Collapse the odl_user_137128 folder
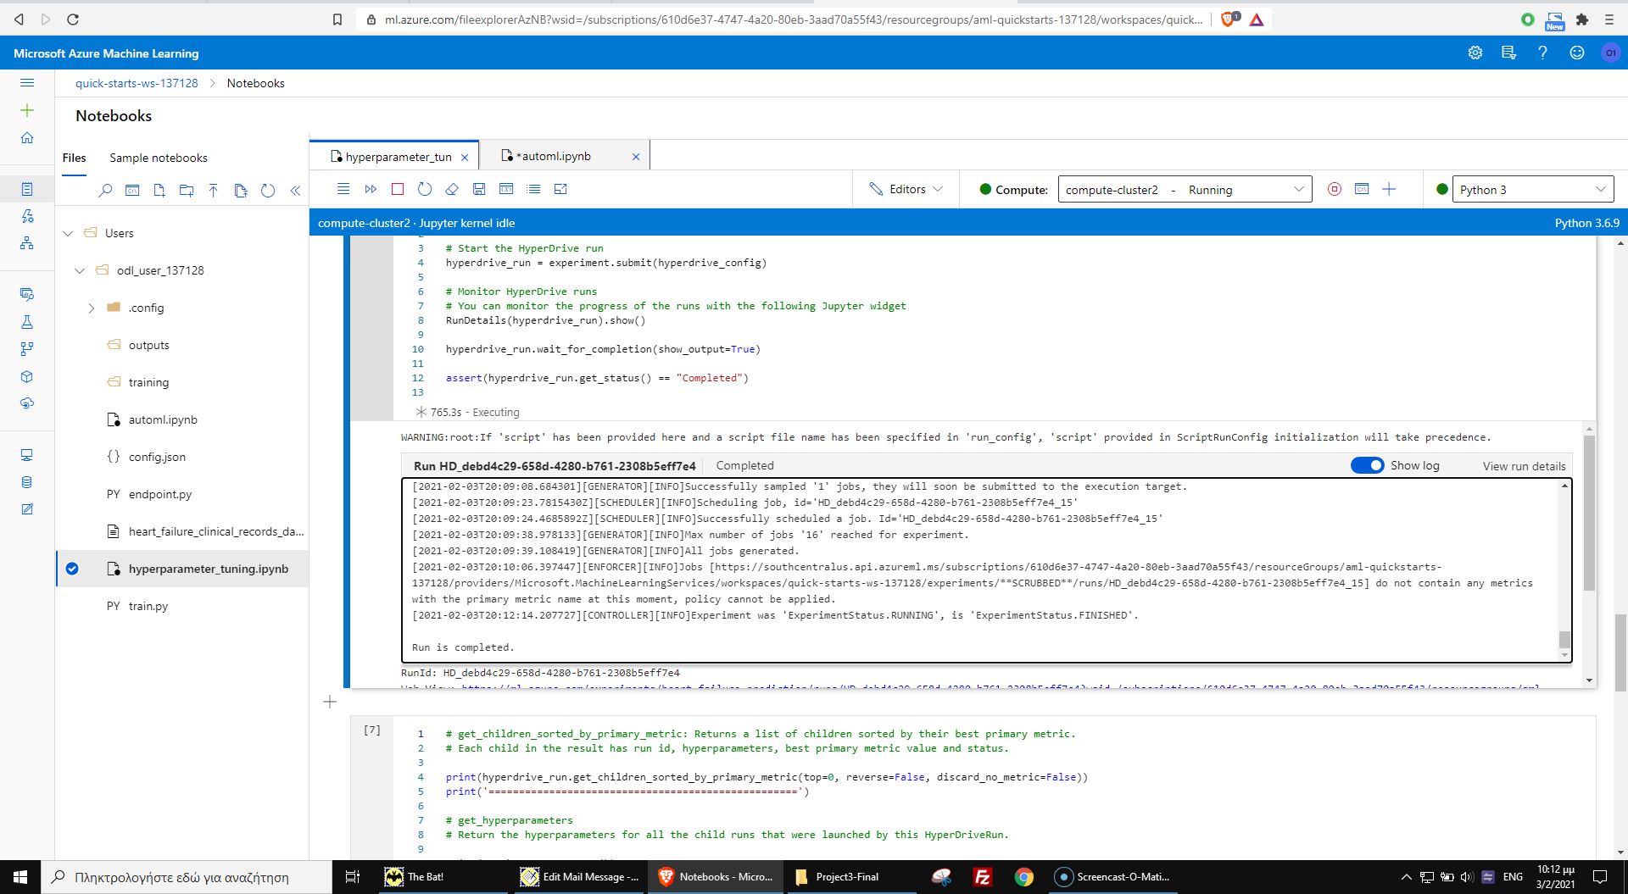This screenshot has height=894, width=1628. click(80, 270)
